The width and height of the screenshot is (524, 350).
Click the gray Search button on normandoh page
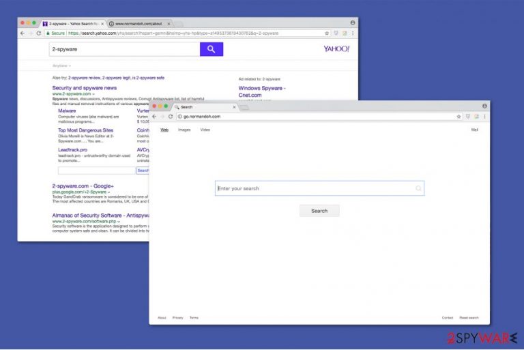pos(319,211)
